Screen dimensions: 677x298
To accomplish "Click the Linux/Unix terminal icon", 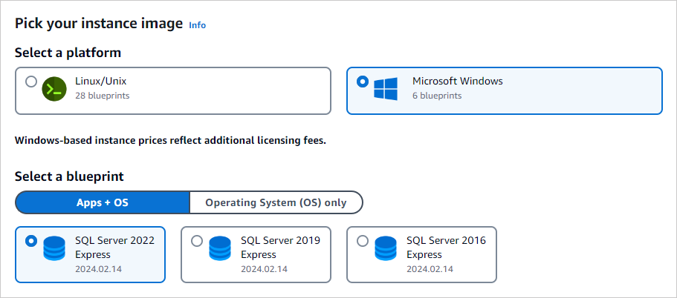I will tap(54, 89).
